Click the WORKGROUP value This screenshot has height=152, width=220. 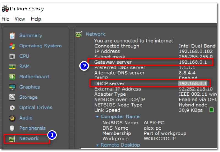tap(160, 139)
